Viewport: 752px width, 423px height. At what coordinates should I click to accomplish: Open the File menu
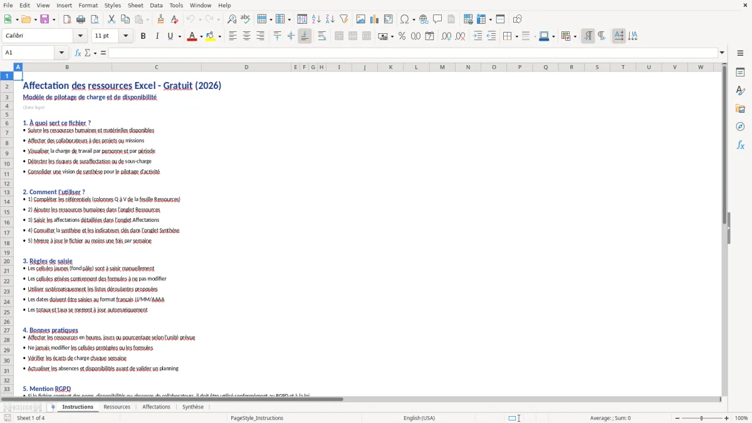tap(8, 5)
